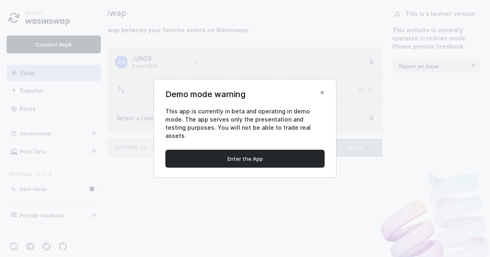Toggle Dark mode on
Image resolution: width=490 pixels, height=257 pixels.
coord(92,189)
